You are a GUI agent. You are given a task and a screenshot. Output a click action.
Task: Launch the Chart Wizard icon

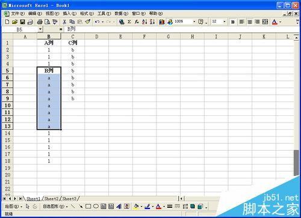coord(162,22)
